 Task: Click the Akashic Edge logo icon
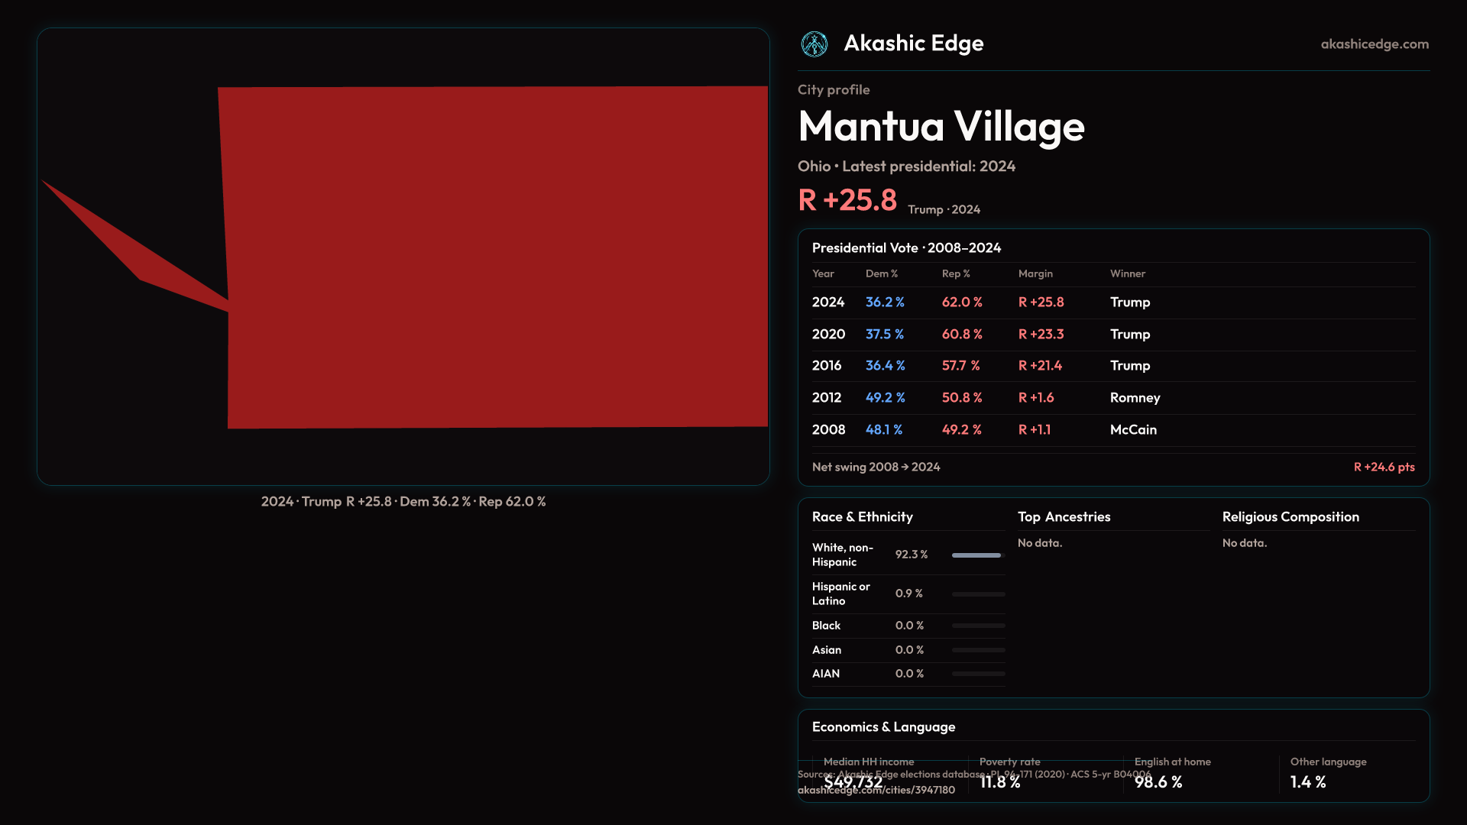tap(814, 44)
